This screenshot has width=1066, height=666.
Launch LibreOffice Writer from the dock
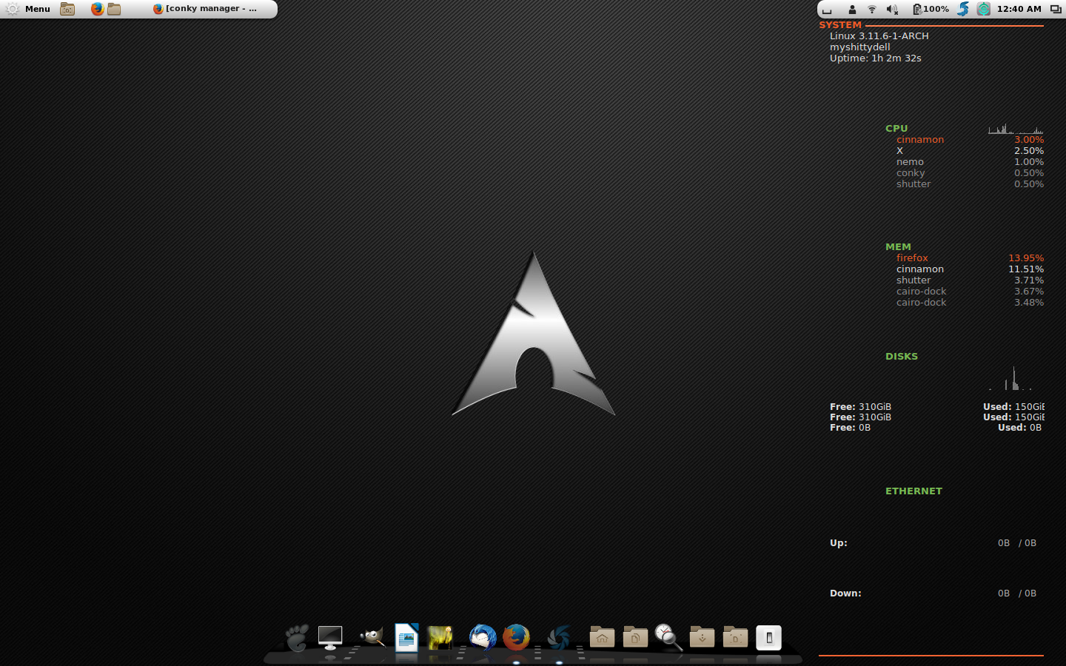pyautogui.click(x=406, y=637)
